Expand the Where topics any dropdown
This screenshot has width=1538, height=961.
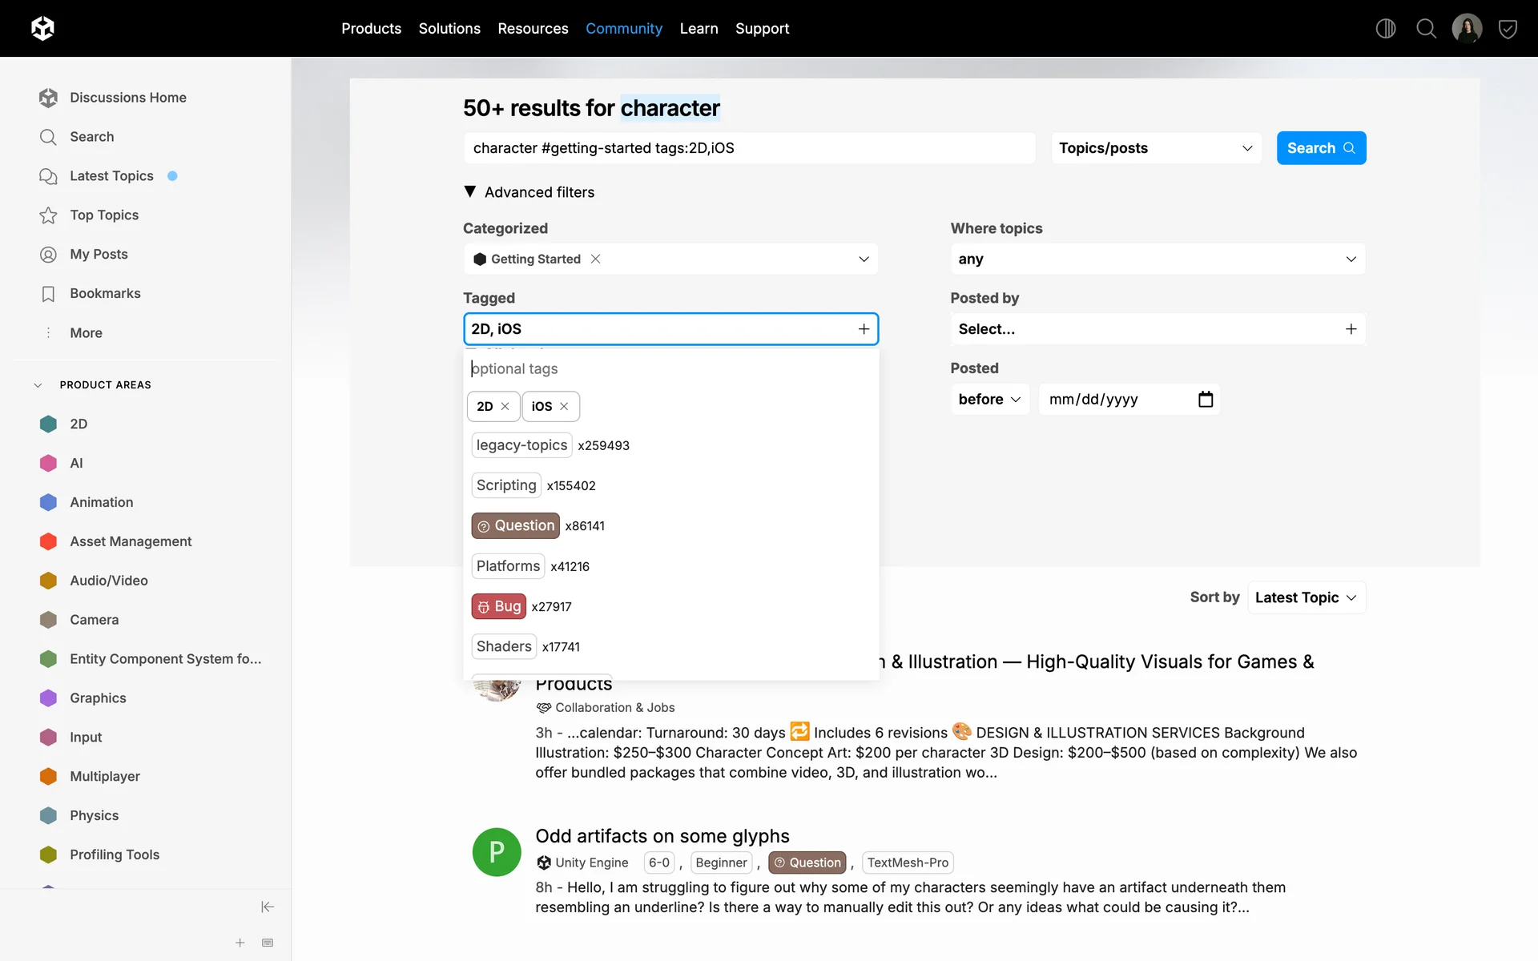point(1157,259)
